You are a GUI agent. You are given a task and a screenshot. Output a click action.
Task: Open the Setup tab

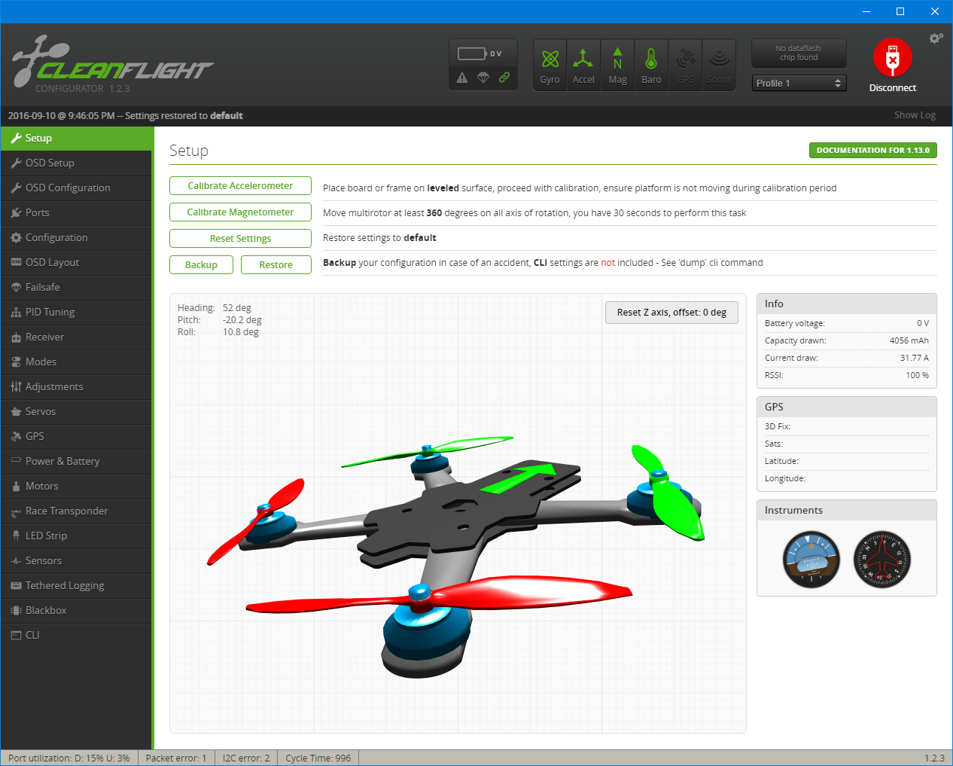click(x=76, y=139)
